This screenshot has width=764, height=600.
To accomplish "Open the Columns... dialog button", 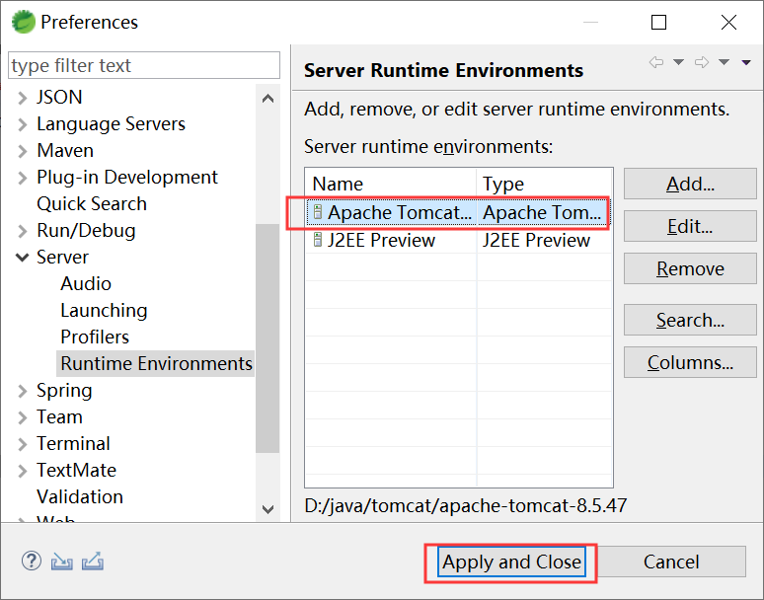I will click(690, 362).
